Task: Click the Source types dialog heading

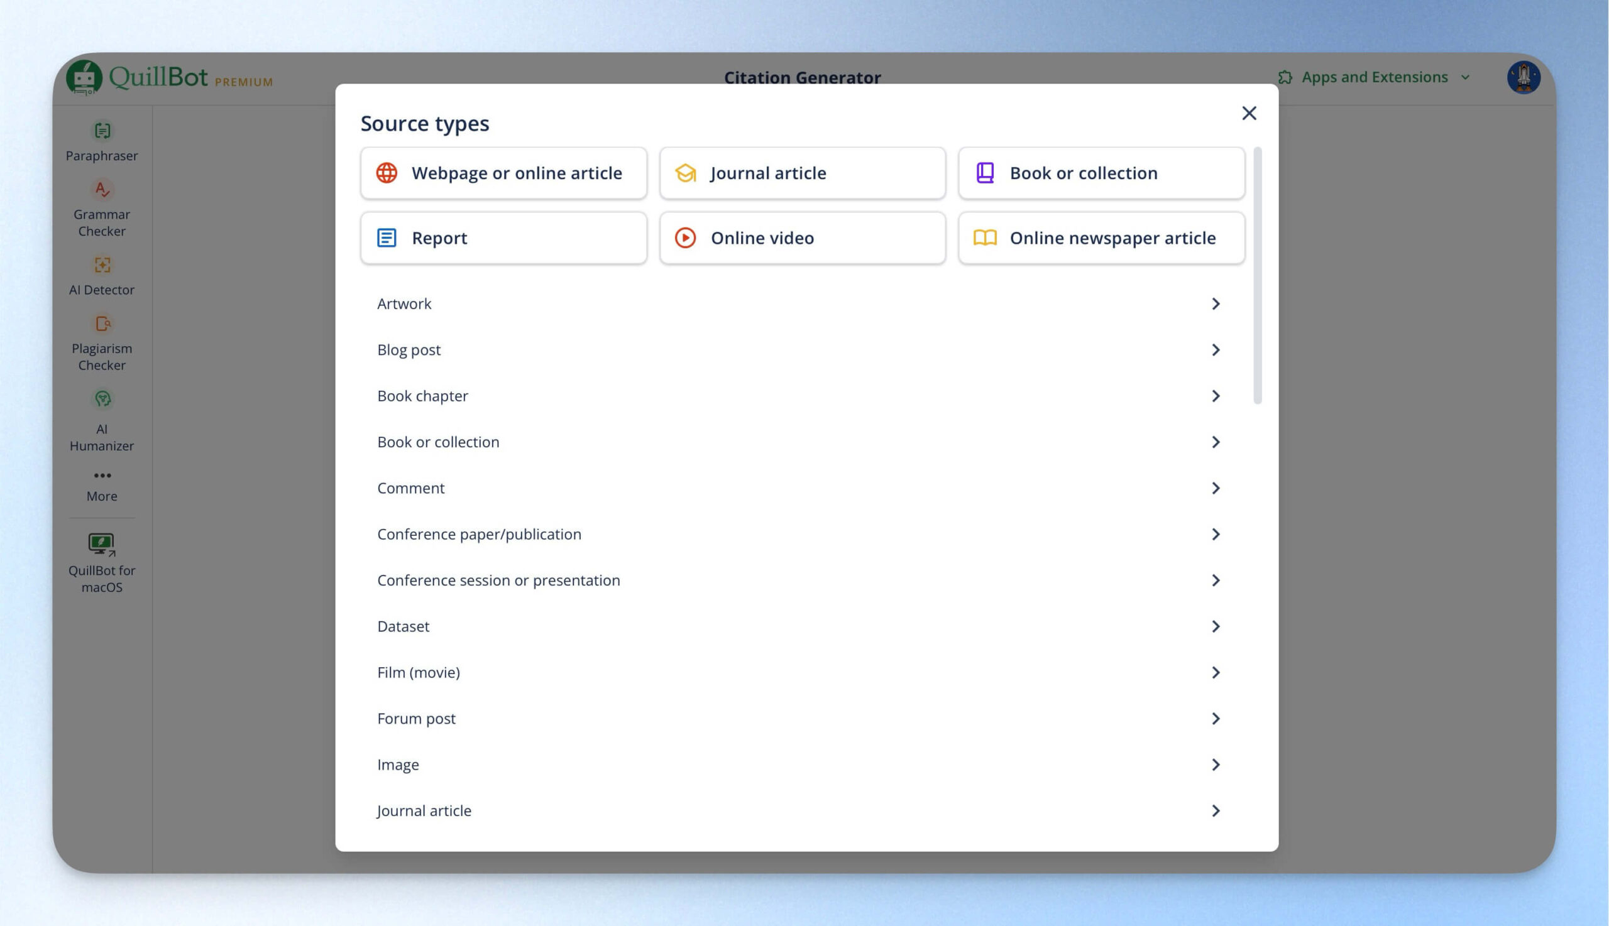Action: tap(424, 123)
